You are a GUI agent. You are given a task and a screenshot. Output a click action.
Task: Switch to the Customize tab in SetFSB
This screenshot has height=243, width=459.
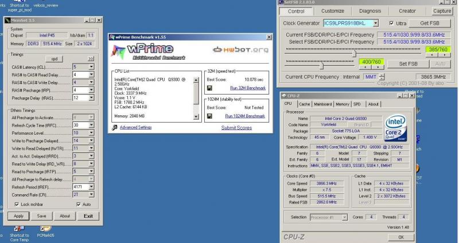tap(333, 11)
